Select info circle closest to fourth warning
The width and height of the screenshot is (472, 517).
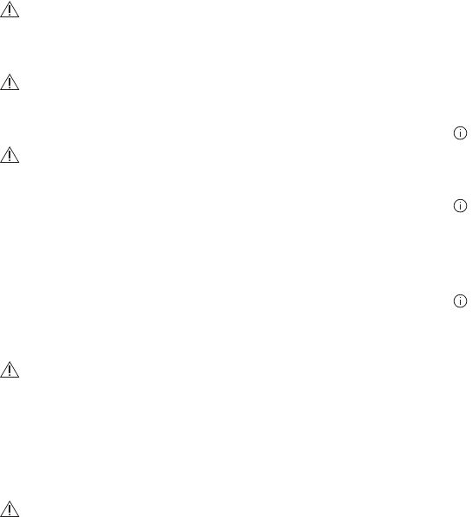pyautogui.click(x=460, y=301)
